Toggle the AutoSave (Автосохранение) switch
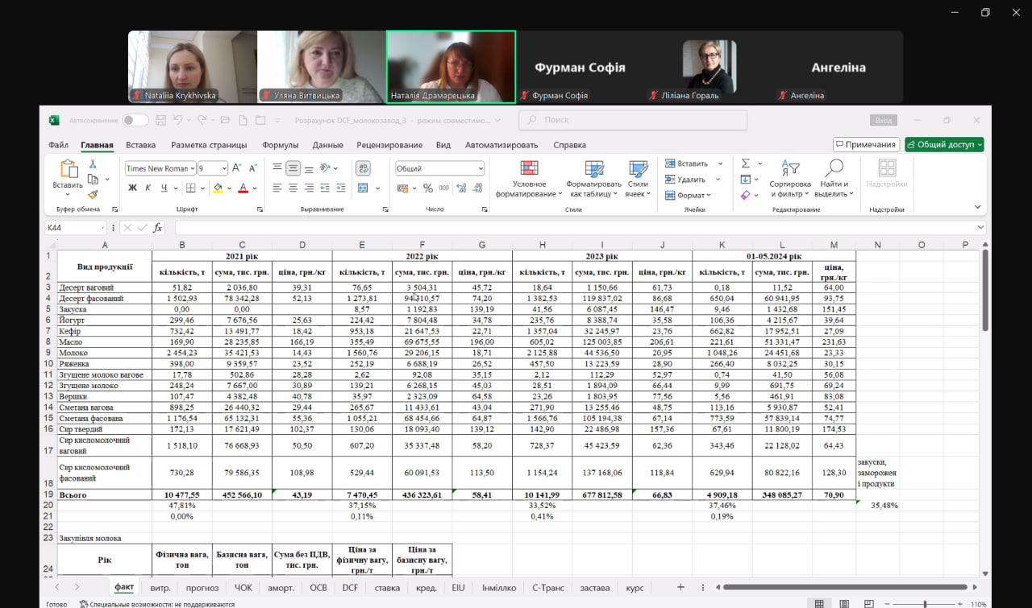 [135, 120]
